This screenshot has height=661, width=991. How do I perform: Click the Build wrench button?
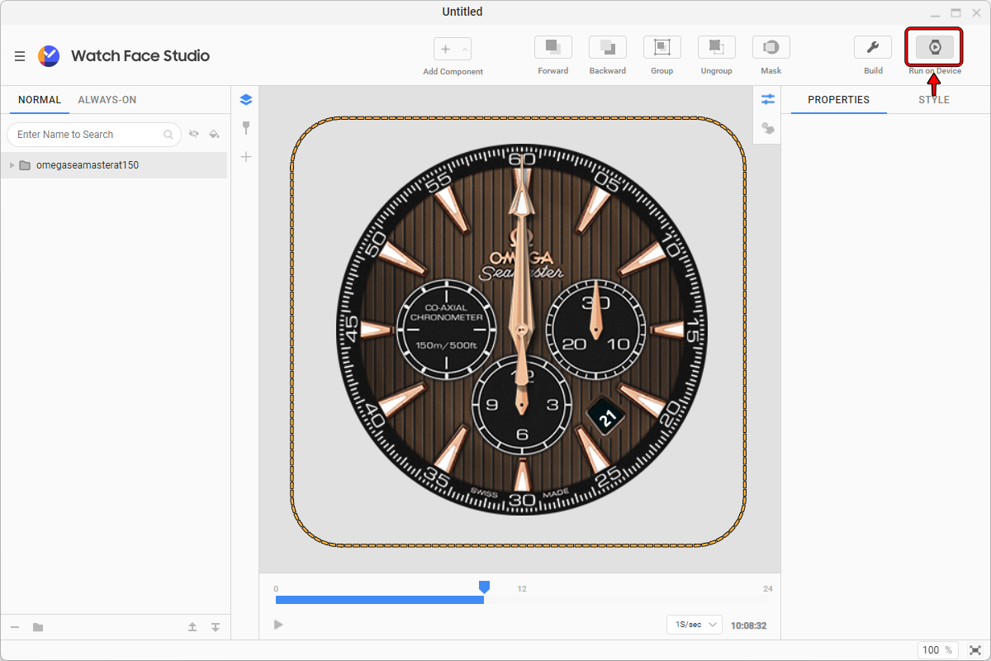873,47
